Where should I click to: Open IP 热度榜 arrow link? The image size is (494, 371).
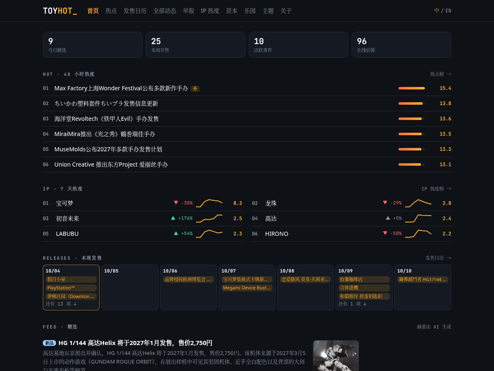point(436,189)
